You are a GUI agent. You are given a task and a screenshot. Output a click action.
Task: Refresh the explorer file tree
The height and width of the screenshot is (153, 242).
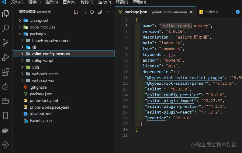coord(92,12)
